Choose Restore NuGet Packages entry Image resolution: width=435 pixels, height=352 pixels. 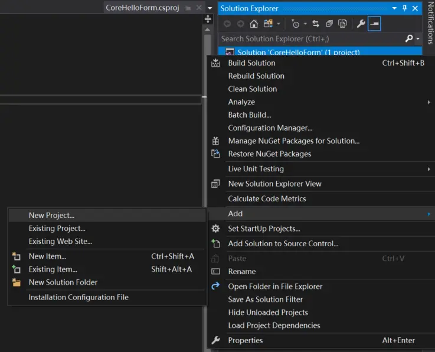click(x=321, y=154)
